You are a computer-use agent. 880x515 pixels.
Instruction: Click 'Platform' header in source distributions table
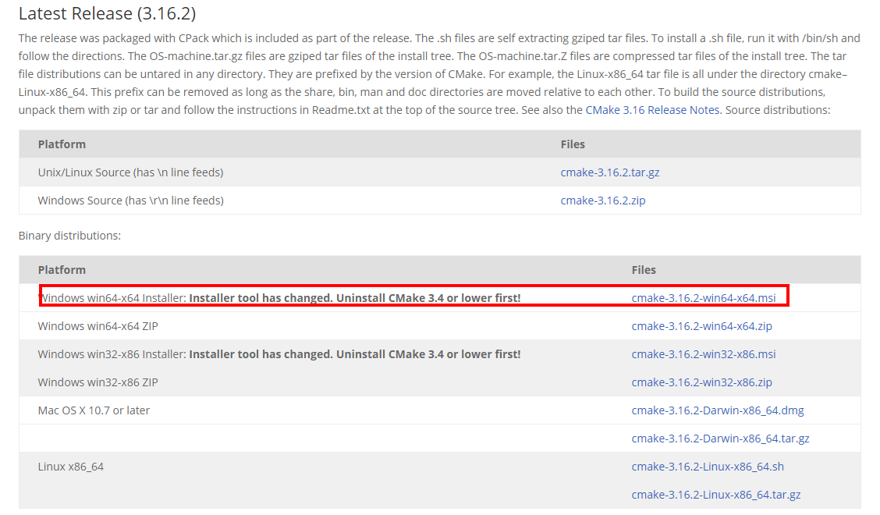point(62,144)
